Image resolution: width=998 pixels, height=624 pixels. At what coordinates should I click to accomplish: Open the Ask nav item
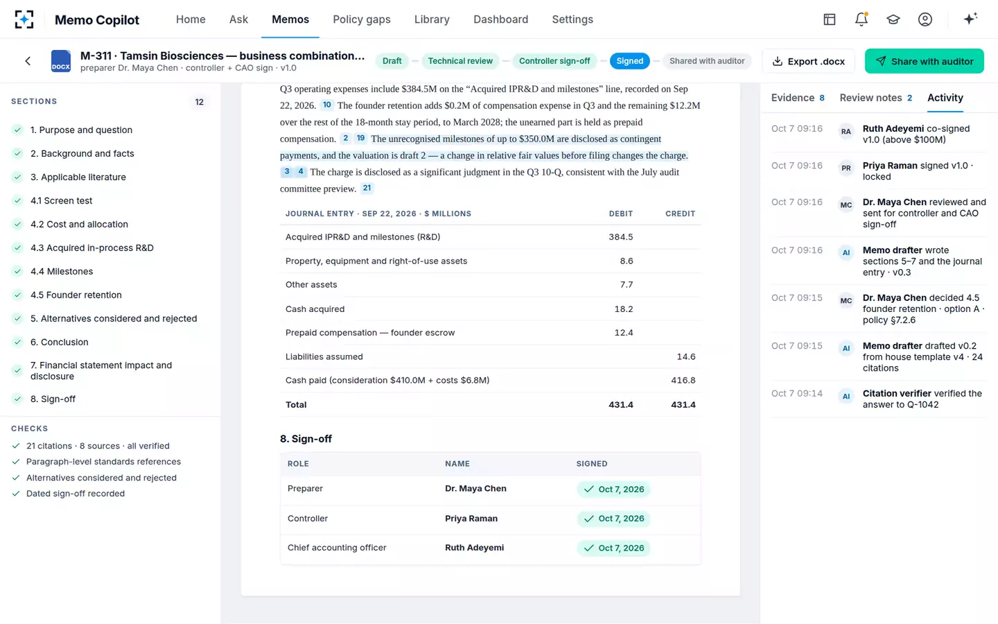[238, 19]
